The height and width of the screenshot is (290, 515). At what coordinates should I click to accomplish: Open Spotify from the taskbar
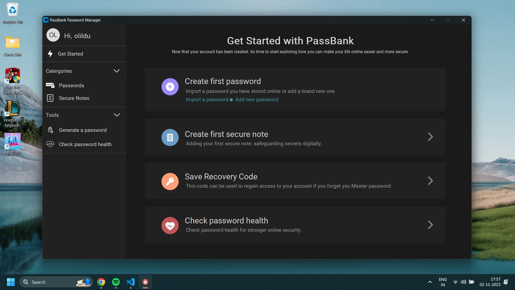point(116,282)
